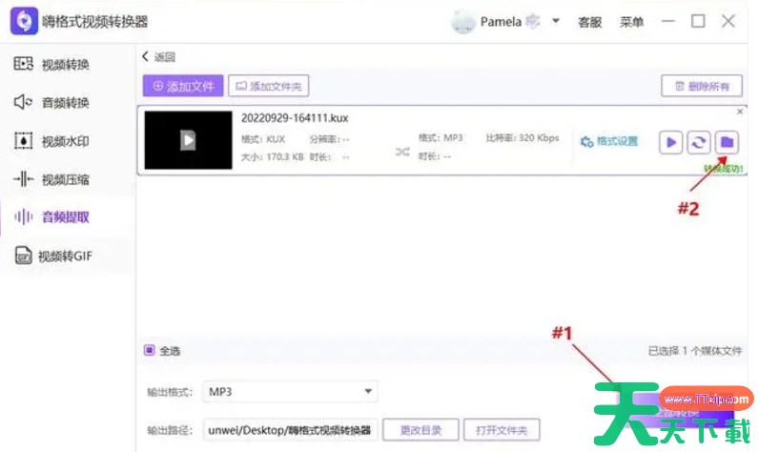Screen dimensions: 758x452
Task: Click the 已选择 1 个媒体文件 status text
Action: coord(695,351)
